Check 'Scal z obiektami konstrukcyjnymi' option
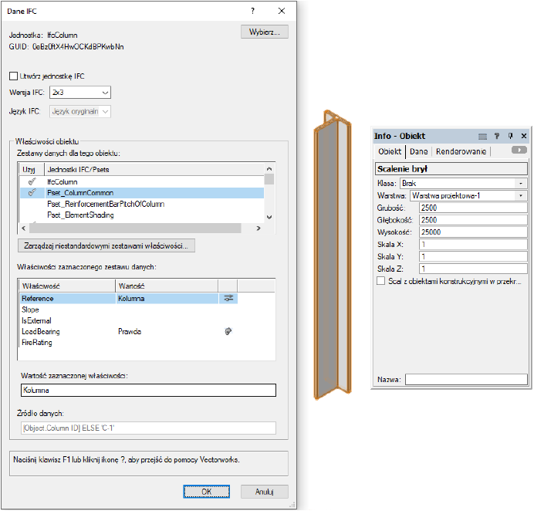 (380, 283)
